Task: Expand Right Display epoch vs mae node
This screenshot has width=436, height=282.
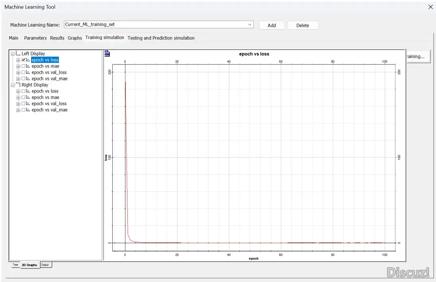Action: [18, 98]
